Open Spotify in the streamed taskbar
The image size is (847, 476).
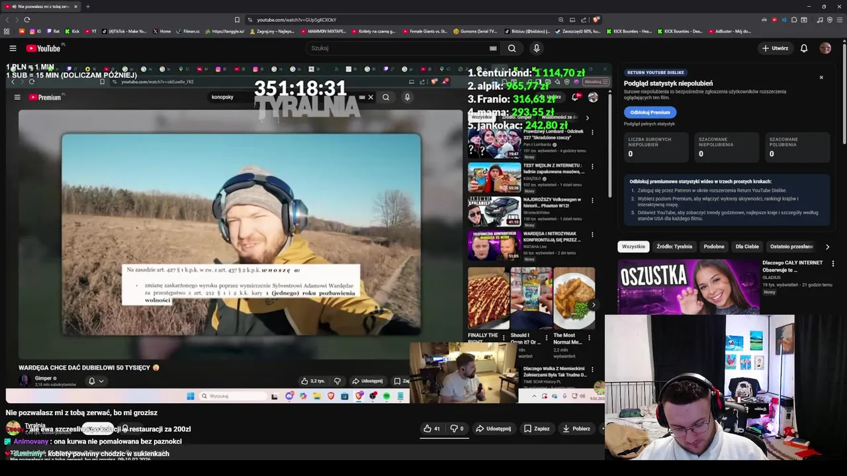coord(386,396)
